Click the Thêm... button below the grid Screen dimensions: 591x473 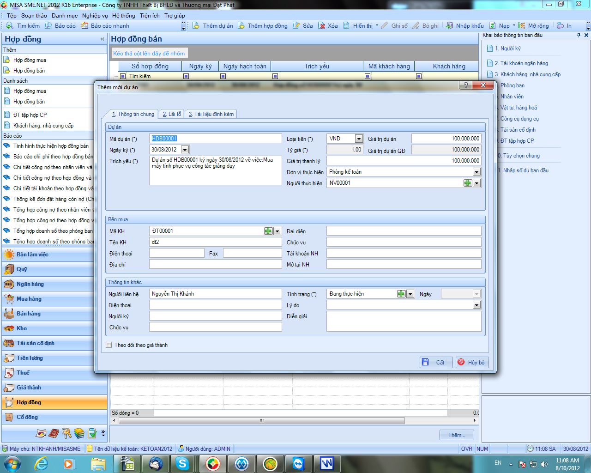pyautogui.click(x=457, y=435)
